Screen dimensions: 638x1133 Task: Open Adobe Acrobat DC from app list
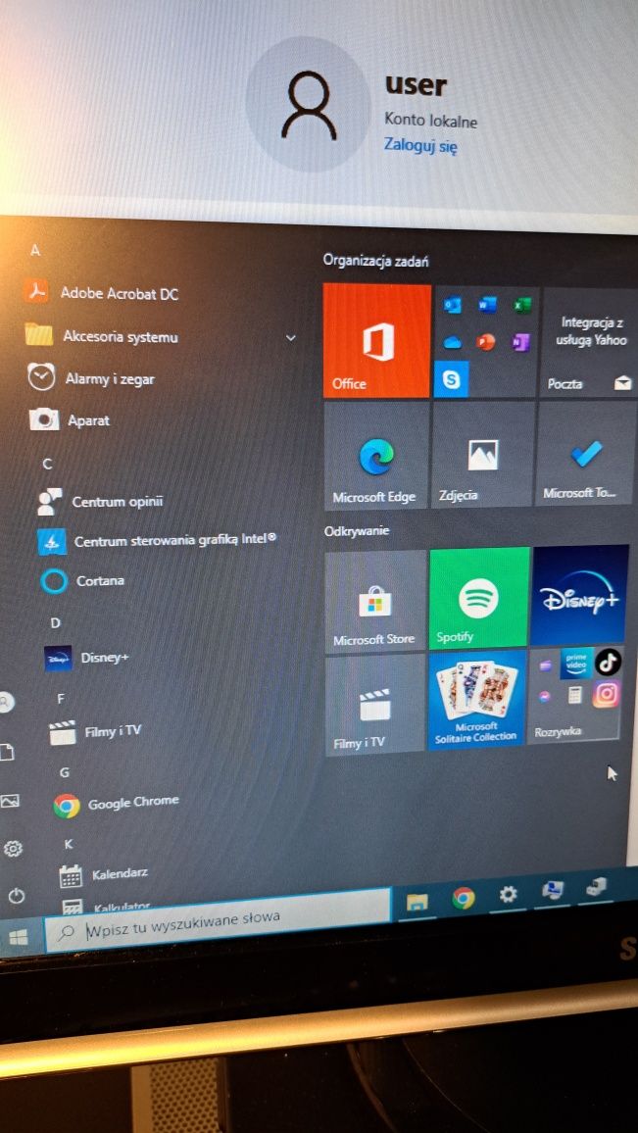click(101, 293)
